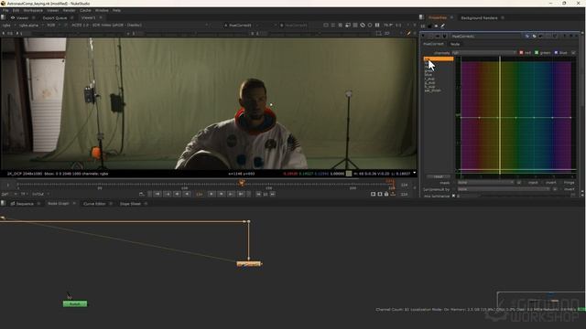
Task: Click the viewer color sample swatch
Action: (349, 174)
